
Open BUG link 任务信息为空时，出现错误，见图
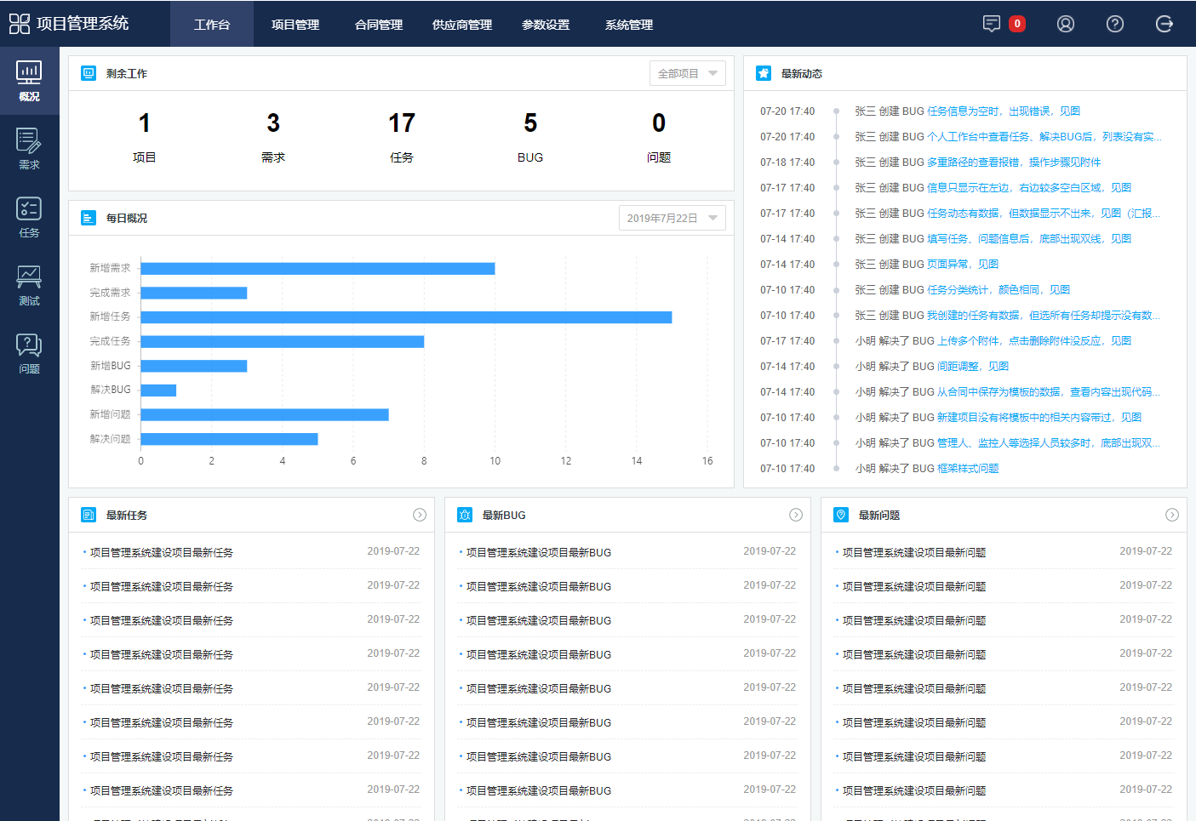pyautogui.click(x=1004, y=111)
